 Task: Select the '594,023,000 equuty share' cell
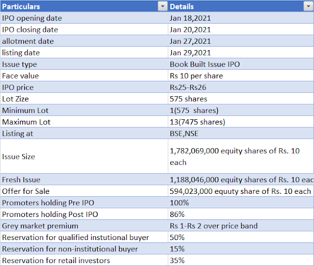click(241, 191)
